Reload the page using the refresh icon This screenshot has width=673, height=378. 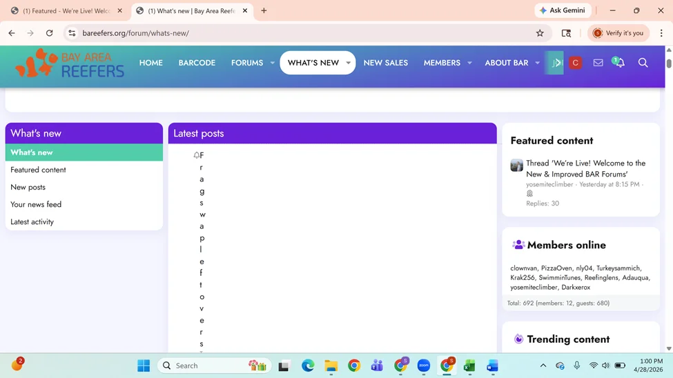(49, 33)
